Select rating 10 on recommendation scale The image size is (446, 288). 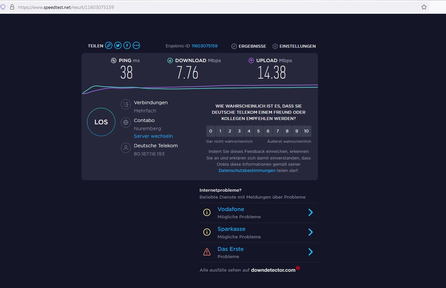click(306, 131)
